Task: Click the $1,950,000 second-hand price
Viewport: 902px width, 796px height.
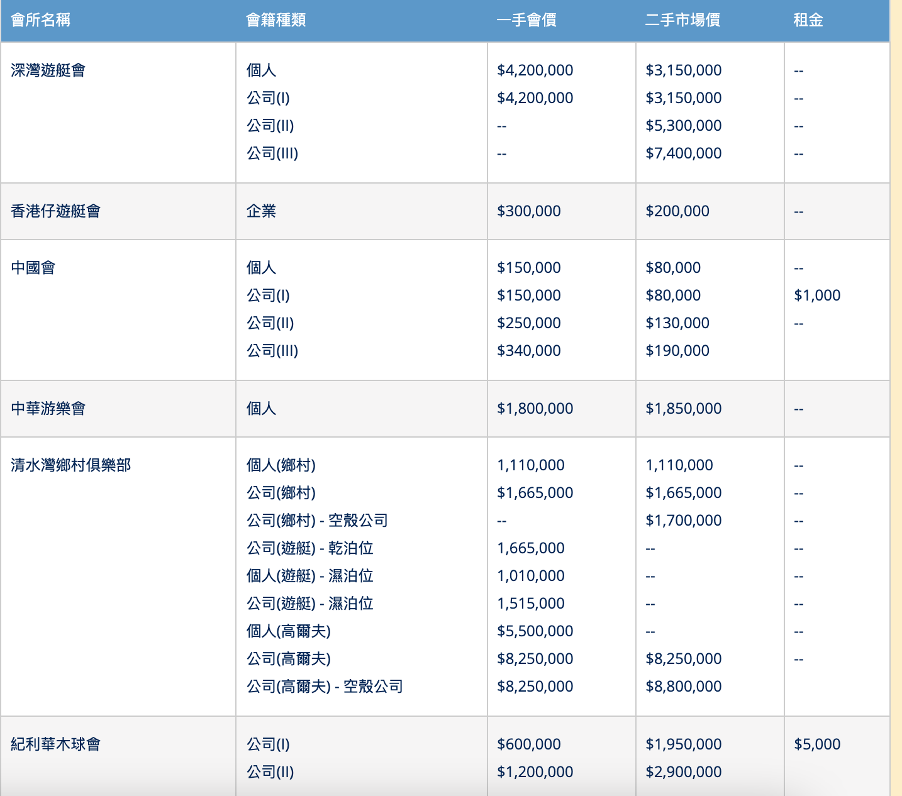Action: point(683,744)
